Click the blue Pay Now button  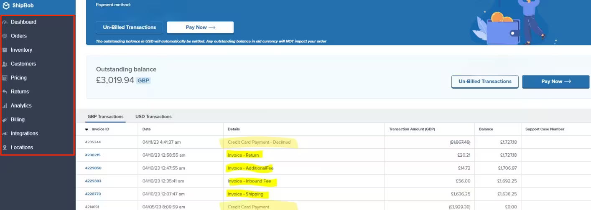556,82
